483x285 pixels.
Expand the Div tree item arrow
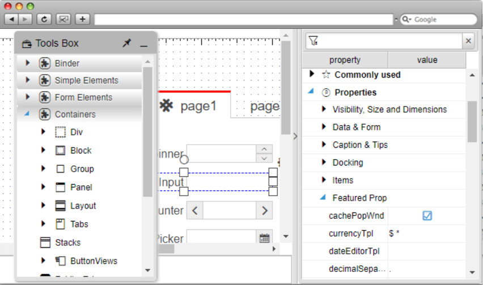(43, 131)
